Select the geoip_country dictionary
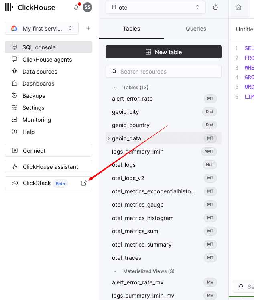 pyautogui.click(x=164, y=125)
